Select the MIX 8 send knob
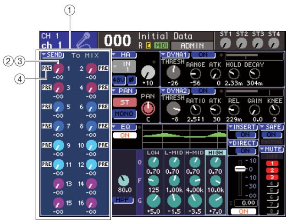The width and height of the screenshot is (287, 220). tap(92, 126)
